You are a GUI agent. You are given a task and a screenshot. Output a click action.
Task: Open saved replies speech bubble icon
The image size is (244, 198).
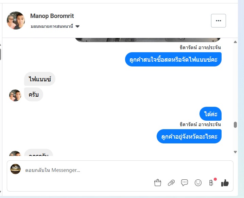(x=185, y=183)
